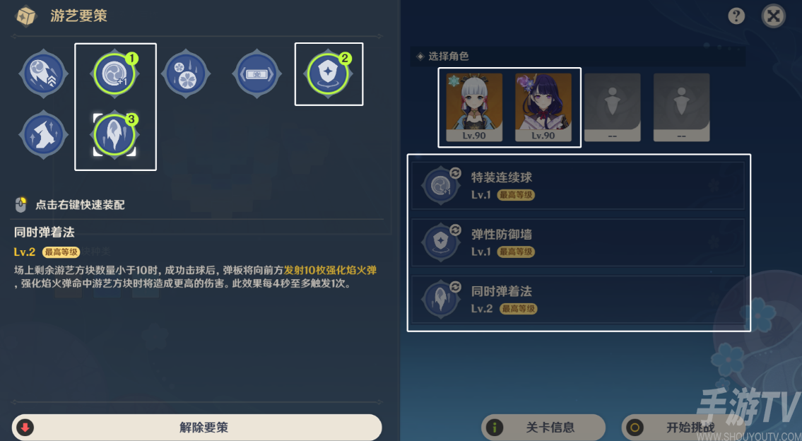
Task: Select Raiden Shogun's Lv.90 character portrait
Action: pos(543,107)
